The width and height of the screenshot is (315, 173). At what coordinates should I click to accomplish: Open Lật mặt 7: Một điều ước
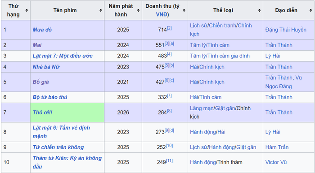tap(63, 56)
